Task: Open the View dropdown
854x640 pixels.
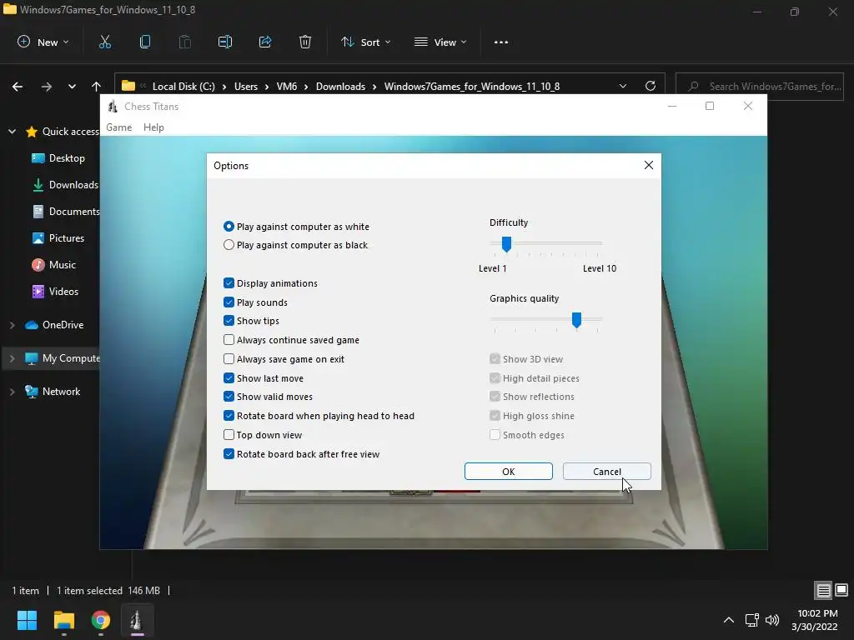Action: pyautogui.click(x=440, y=42)
